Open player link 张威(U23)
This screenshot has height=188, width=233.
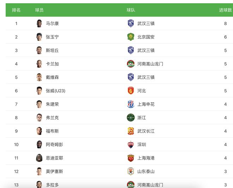55,91
